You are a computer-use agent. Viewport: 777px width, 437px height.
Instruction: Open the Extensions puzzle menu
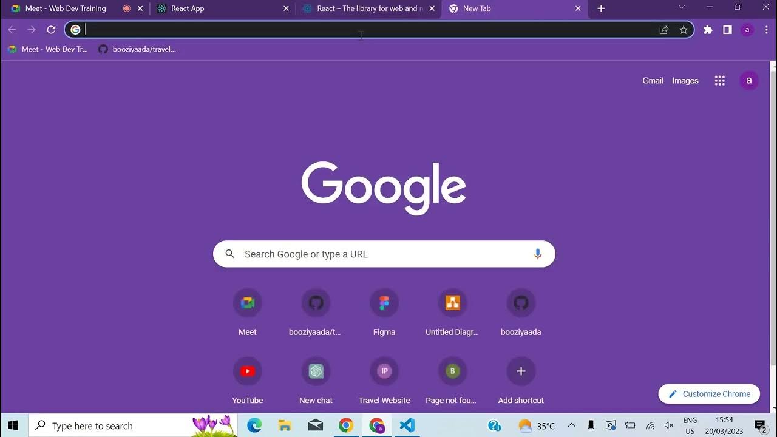pos(708,30)
